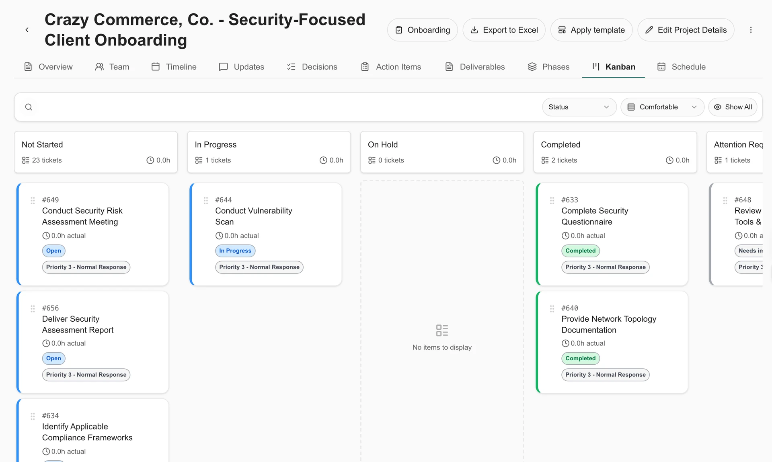Grab the drag handle on ticket #634

click(33, 416)
